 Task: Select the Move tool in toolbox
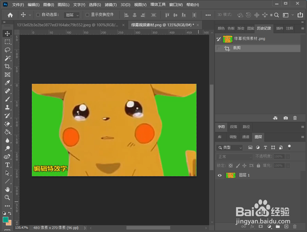7,34
